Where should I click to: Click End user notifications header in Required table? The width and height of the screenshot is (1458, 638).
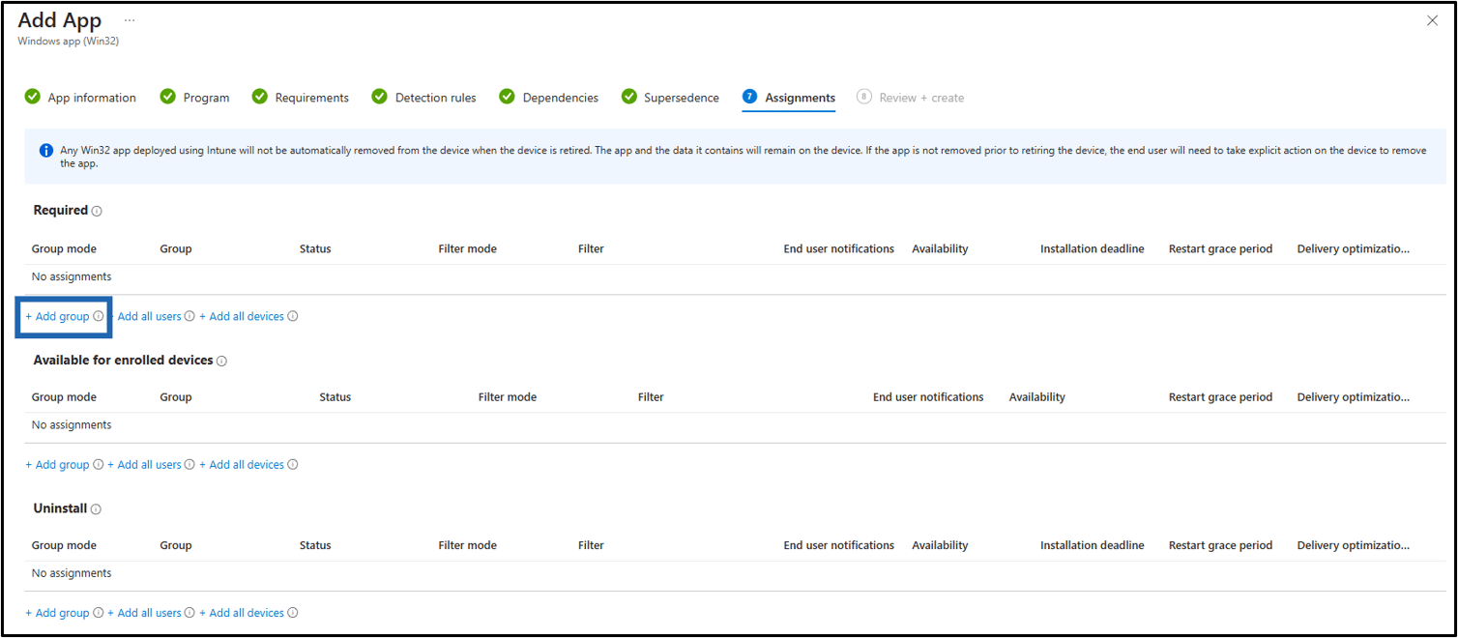point(838,249)
